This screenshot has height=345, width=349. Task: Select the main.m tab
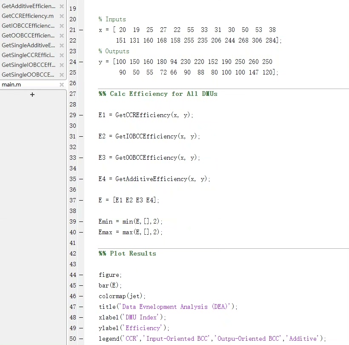click(x=11, y=85)
